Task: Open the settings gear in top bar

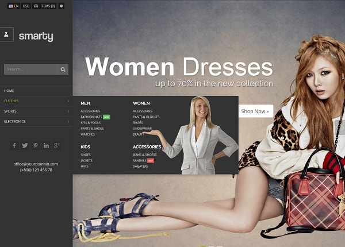Action: 62,6
